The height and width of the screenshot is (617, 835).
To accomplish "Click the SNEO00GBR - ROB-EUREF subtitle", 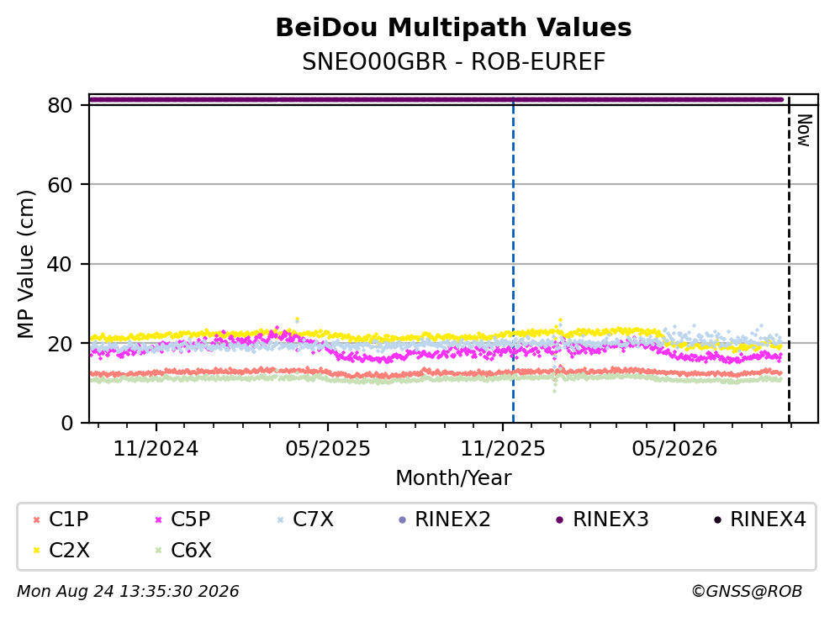I will [x=454, y=61].
